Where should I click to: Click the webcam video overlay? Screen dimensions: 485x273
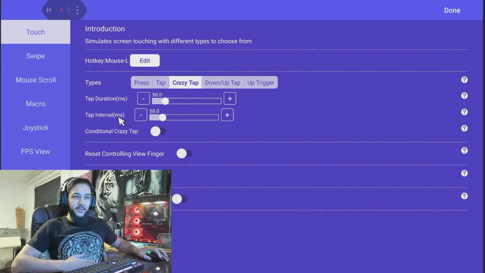[x=86, y=221]
